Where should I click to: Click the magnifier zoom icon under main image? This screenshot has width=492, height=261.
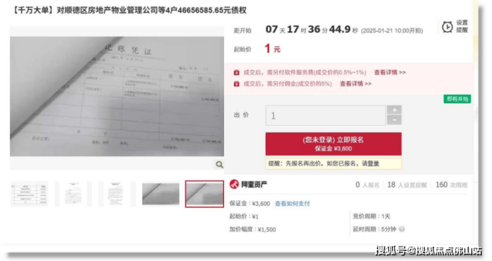(x=219, y=165)
